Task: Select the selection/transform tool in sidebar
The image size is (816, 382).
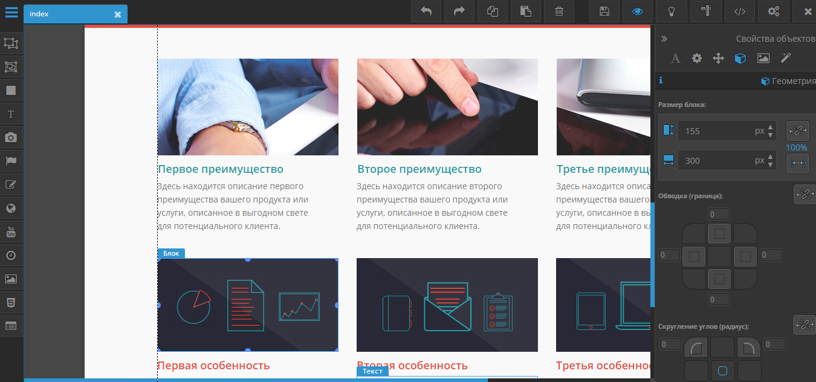Action: (x=11, y=44)
